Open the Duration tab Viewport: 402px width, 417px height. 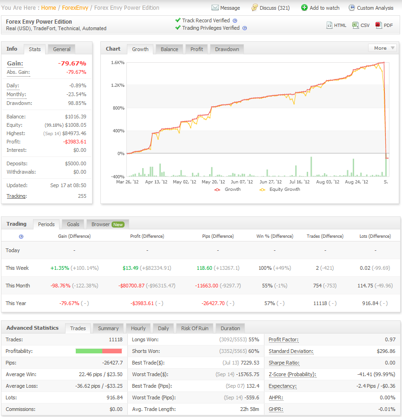(231, 328)
